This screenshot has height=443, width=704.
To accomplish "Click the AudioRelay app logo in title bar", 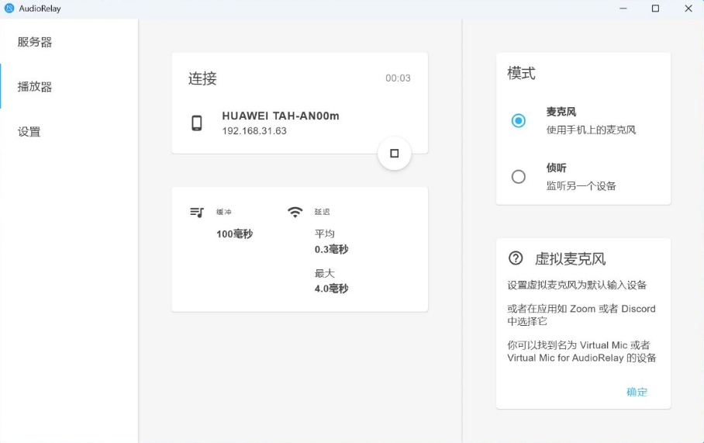I will pyautogui.click(x=9, y=8).
